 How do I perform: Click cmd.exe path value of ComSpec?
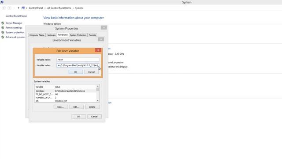[x=70, y=91]
